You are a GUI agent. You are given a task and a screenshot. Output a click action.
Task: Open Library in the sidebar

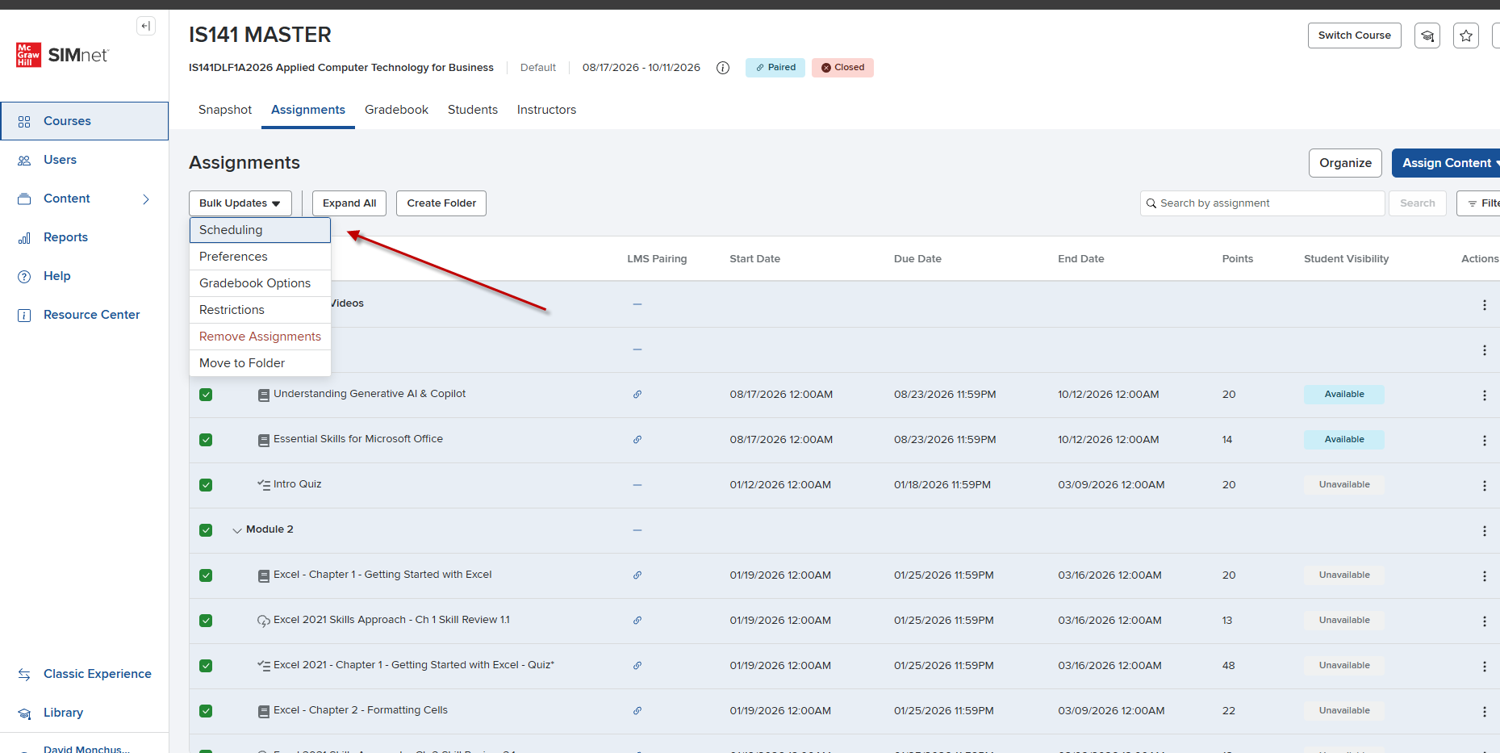click(x=85, y=713)
